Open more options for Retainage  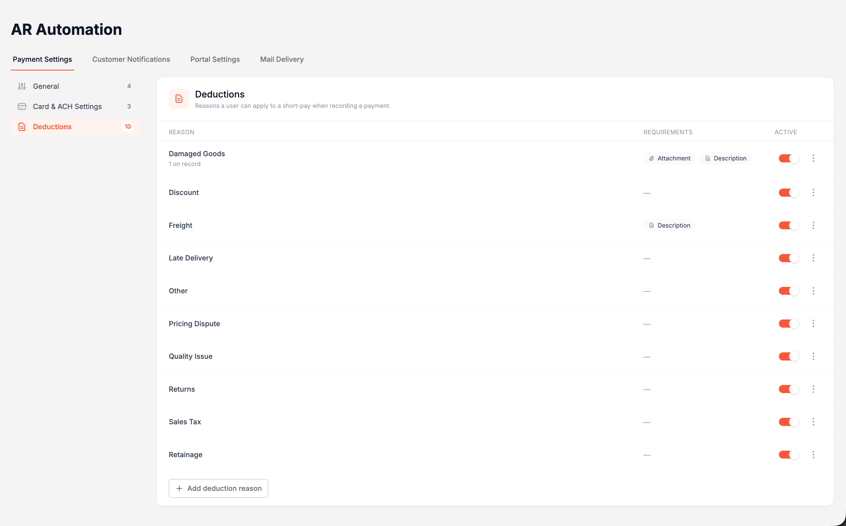pos(813,455)
